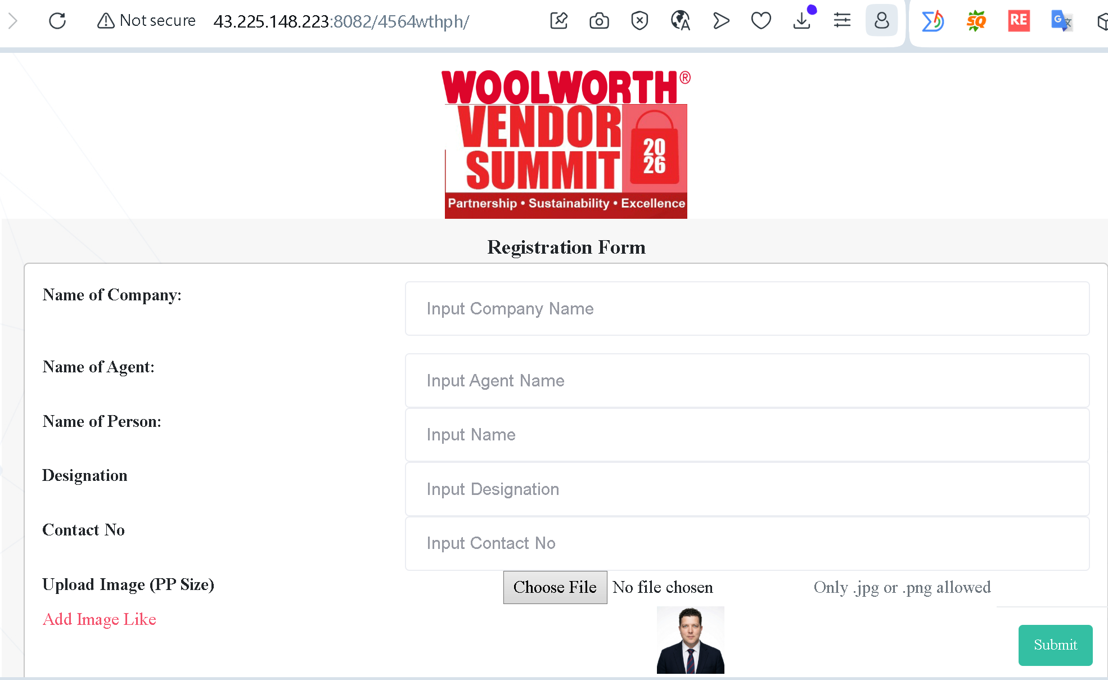Image resolution: width=1108 pixels, height=680 pixels.
Task: Click the sample portrait photo thumbnail
Action: [x=690, y=640]
